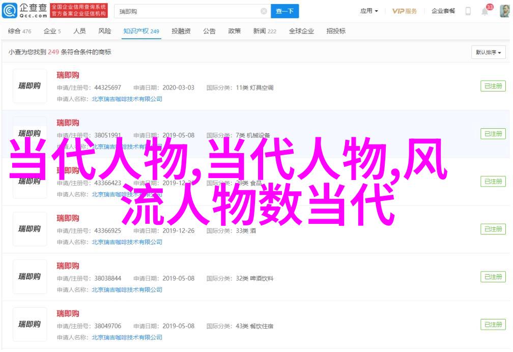Open the mobile phone app icon
The height and width of the screenshot is (352, 513).
point(468,11)
